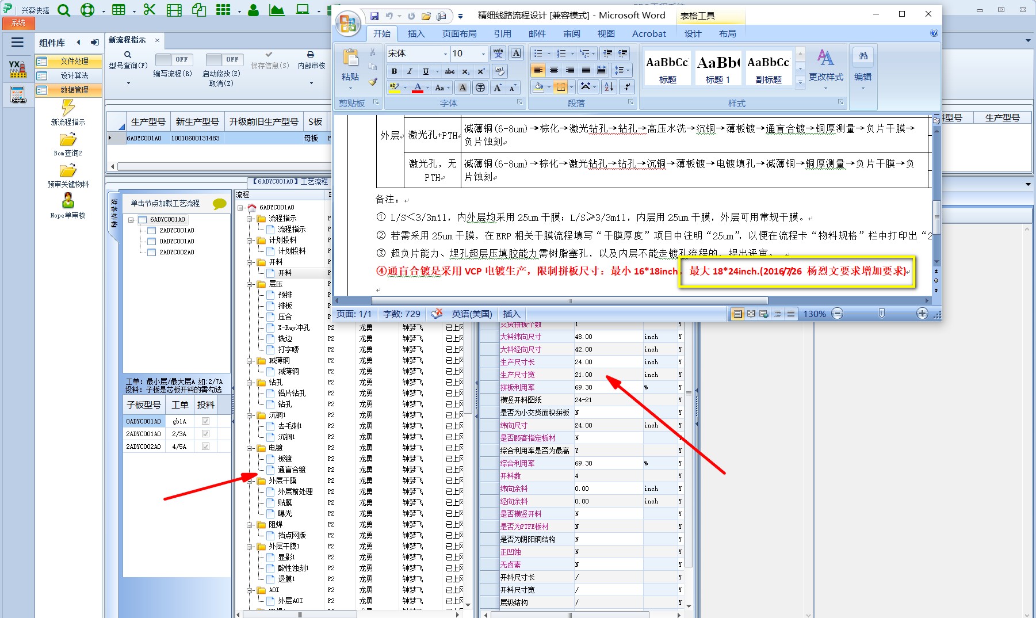This screenshot has height=618, width=1036.
Task: Click the 更改样式 button in Word
Action: pos(825,69)
